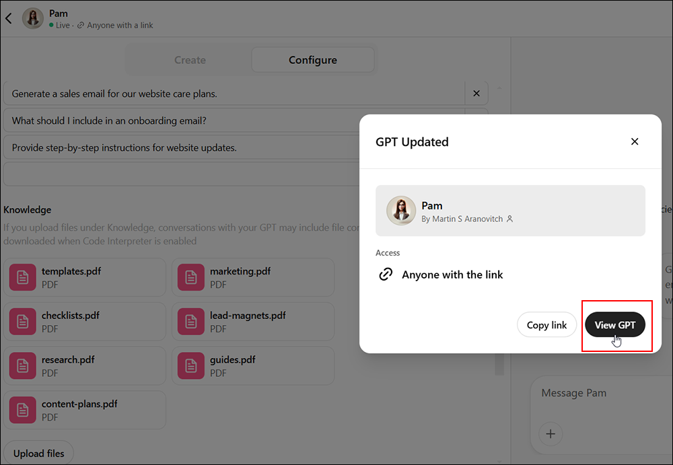Viewport: 673px width, 465px height.
Task: Open the Pam profile avatar in the dialog
Action: coord(401,210)
